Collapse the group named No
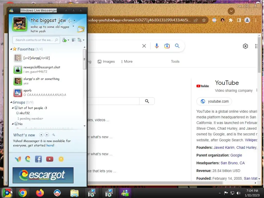Image resolution: width=264 pixels, height=198 pixels. (x=13, y=124)
